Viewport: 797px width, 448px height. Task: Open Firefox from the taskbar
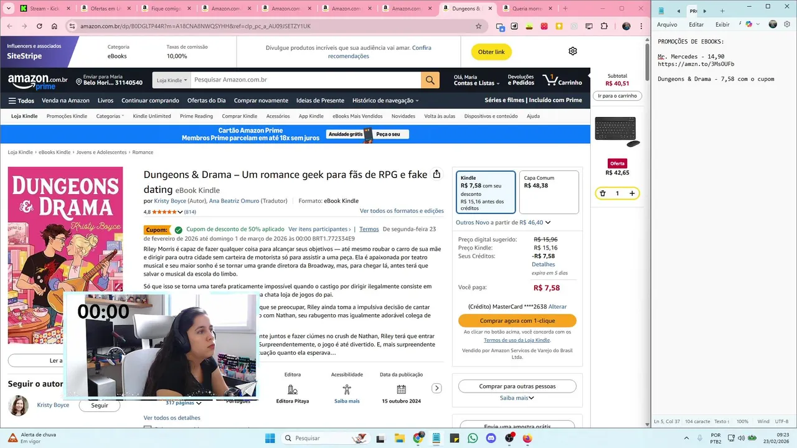(x=527, y=438)
